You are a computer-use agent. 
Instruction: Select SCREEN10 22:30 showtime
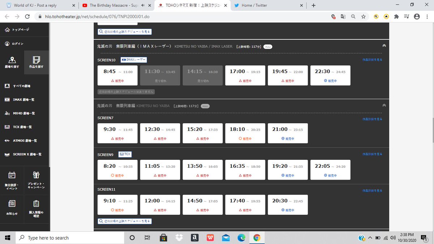330,76
